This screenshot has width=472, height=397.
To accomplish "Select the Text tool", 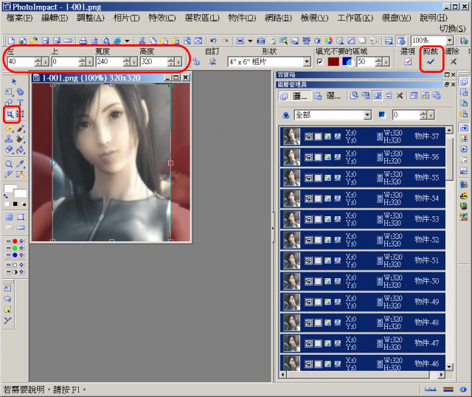I will point(20,103).
